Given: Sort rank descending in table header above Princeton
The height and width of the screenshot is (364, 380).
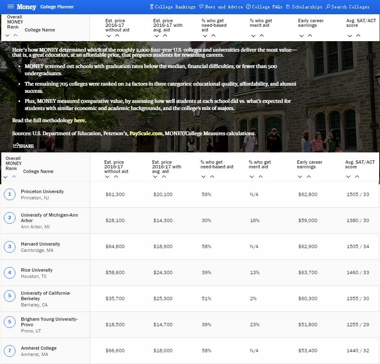Looking at the screenshot, I should 5,177.
